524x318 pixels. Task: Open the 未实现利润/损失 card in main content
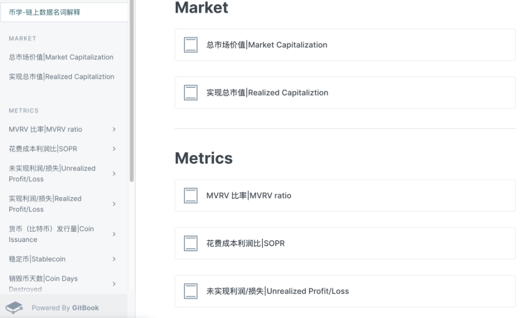tap(345, 291)
